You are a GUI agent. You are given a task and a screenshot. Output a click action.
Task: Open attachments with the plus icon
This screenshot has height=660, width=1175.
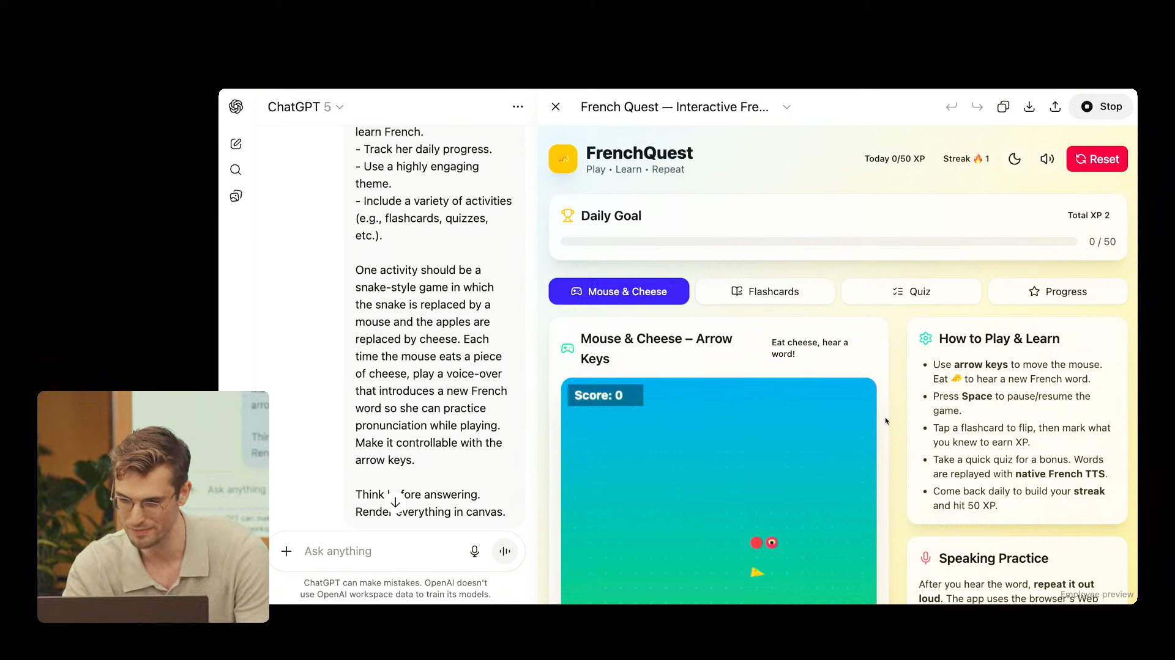pos(286,551)
